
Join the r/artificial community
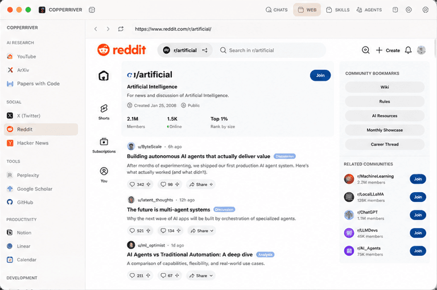[x=320, y=76]
